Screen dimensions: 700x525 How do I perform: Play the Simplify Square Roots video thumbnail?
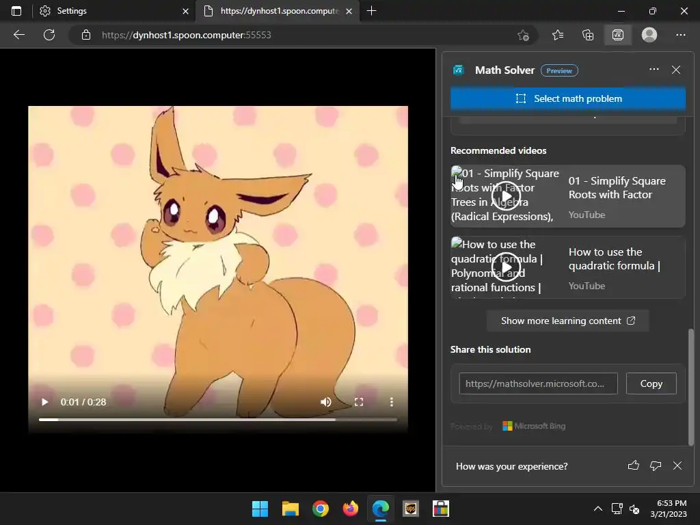click(x=506, y=196)
